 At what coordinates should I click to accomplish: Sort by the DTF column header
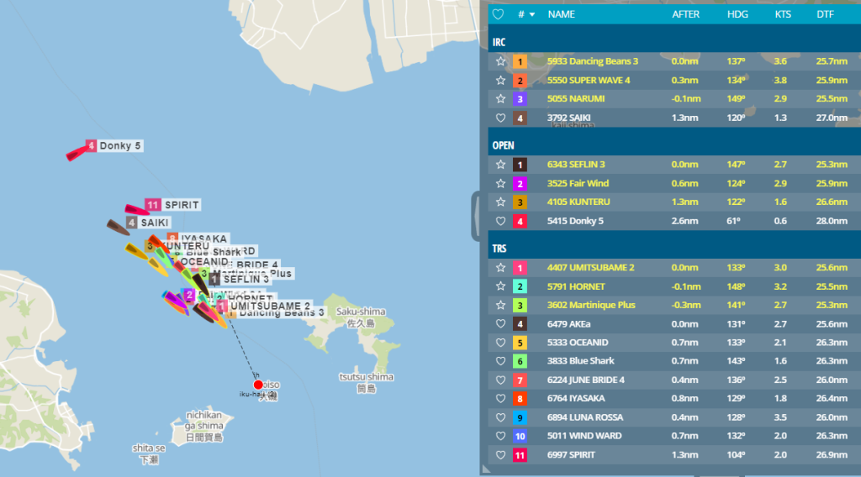tap(825, 14)
